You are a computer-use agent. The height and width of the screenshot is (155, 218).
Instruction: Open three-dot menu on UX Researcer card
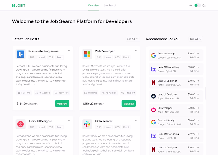coord(135,120)
